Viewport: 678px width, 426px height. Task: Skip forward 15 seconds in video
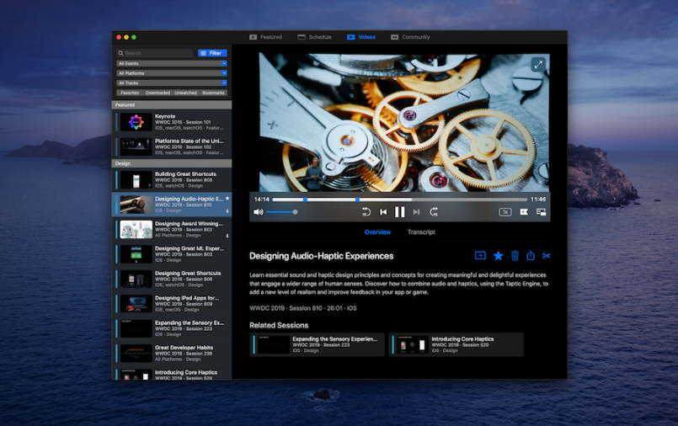434,212
